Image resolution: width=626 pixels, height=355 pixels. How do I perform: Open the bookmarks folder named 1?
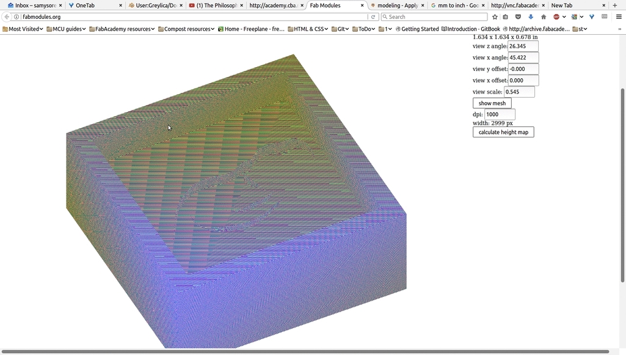385,29
